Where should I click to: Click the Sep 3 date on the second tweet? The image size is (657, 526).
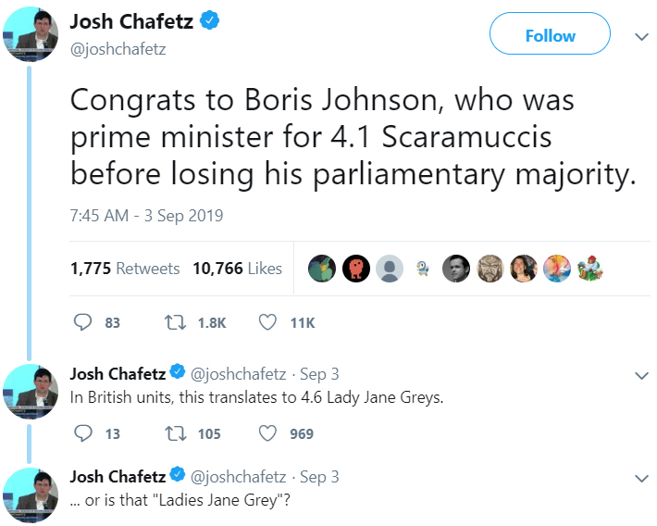pyautogui.click(x=320, y=374)
